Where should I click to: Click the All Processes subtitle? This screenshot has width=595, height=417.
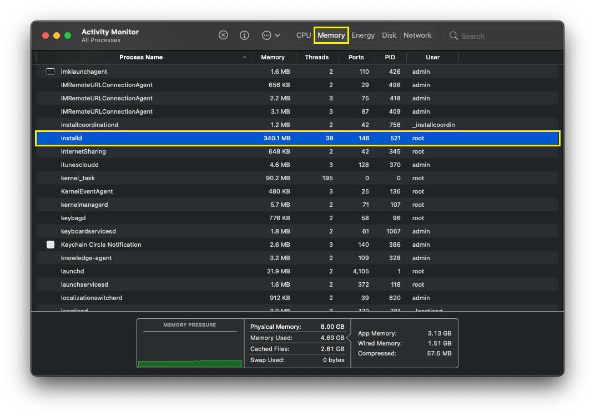pyautogui.click(x=101, y=40)
